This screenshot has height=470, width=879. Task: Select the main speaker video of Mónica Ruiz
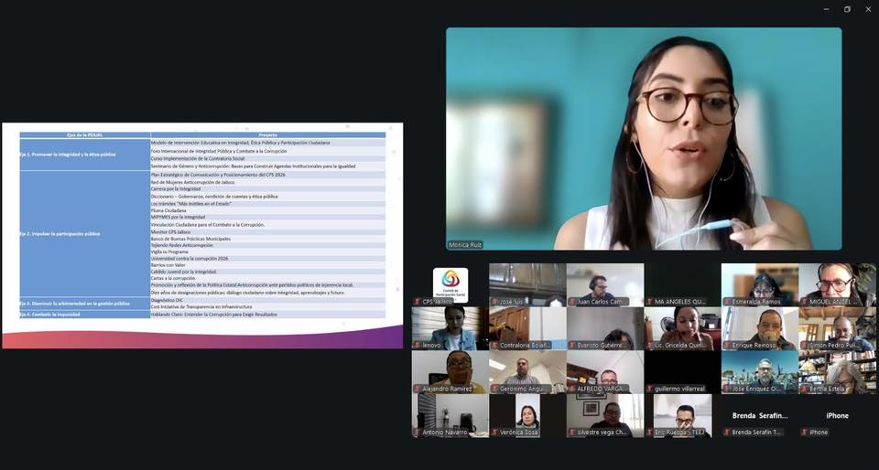[643, 137]
